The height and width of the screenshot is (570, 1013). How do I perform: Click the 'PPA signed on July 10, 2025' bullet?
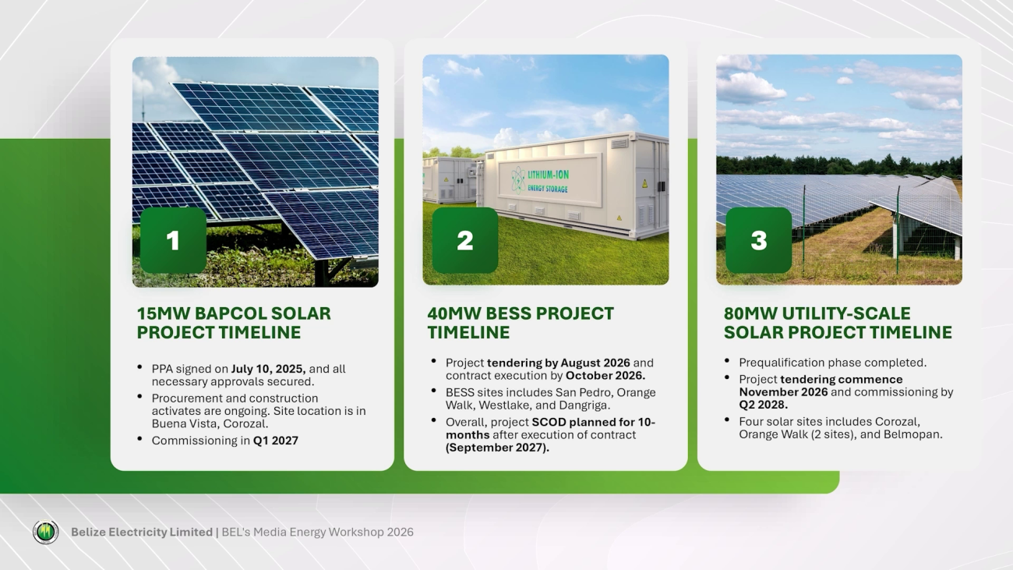(x=241, y=375)
